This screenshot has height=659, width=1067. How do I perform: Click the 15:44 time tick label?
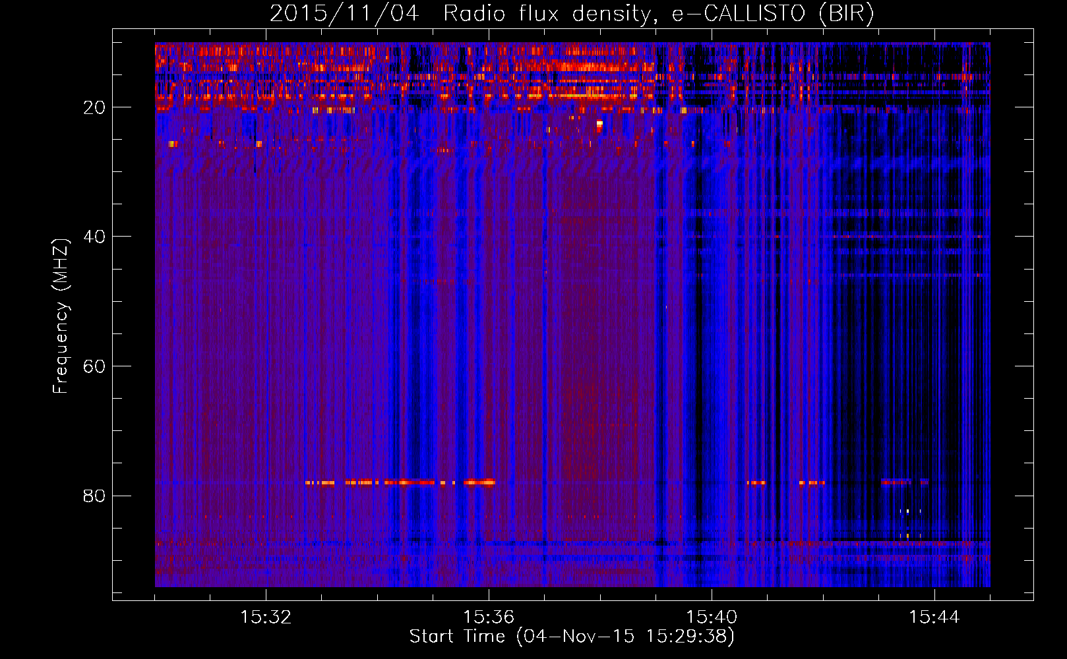click(x=934, y=617)
